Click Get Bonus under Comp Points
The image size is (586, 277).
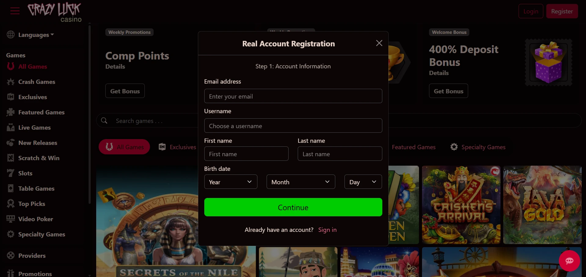pyautogui.click(x=125, y=91)
